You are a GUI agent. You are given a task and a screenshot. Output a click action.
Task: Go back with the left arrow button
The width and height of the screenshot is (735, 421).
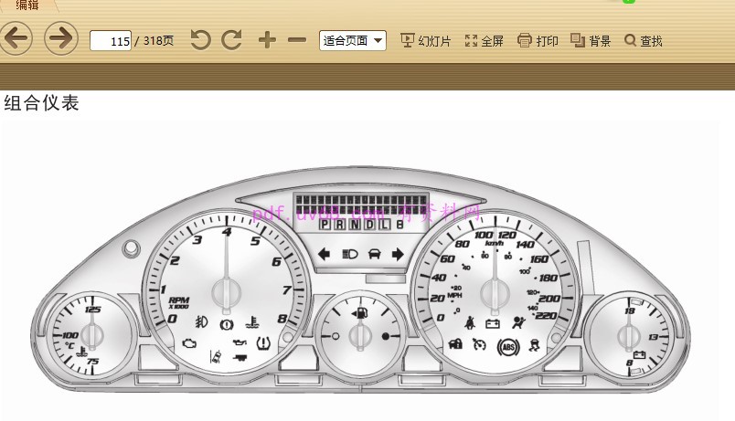(16, 39)
